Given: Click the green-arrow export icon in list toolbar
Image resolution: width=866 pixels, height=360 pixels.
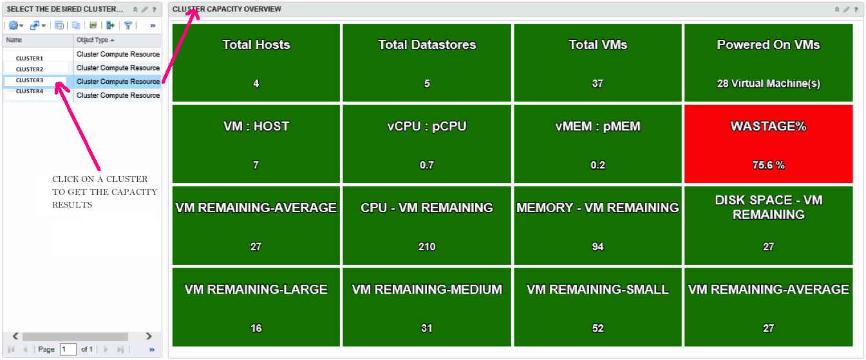Looking at the screenshot, I should tap(110, 25).
